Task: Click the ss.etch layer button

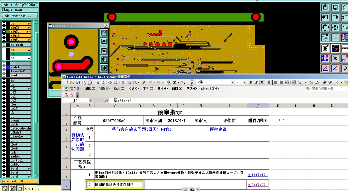Action: tap(20, 45)
